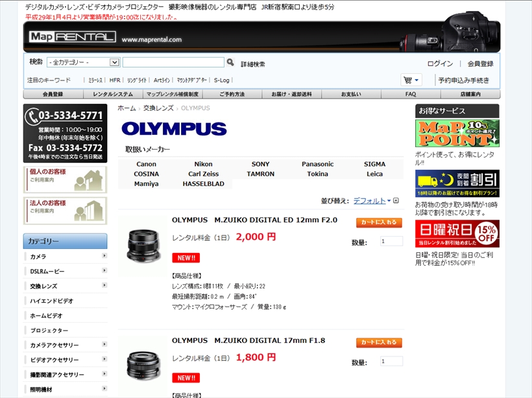Viewport: 532px width, 398px height.
Task: Open the ハイエンドビデオ category
Action: point(51,301)
